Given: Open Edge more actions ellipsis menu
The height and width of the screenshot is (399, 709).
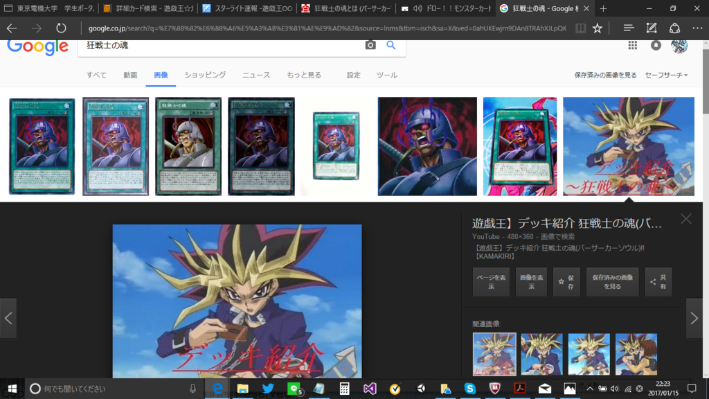Looking at the screenshot, I should tap(697, 28).
